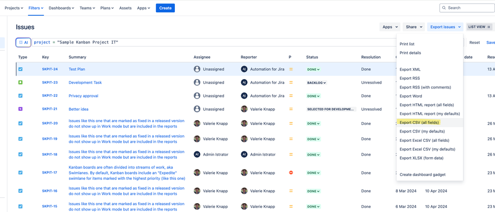Collapse the Export issues dropdown

pyautogui.click(x=445, y=27)
